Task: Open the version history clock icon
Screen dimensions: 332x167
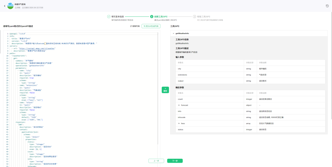Action: (x=327, y=6)
